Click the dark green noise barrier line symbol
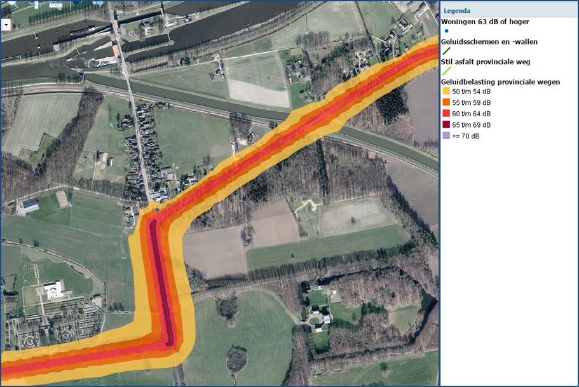 (446, 51)
